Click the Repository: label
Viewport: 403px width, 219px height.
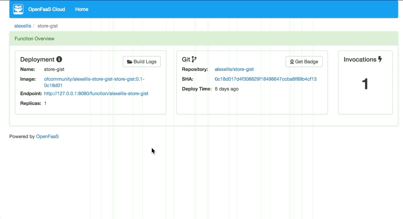[195, 69]
